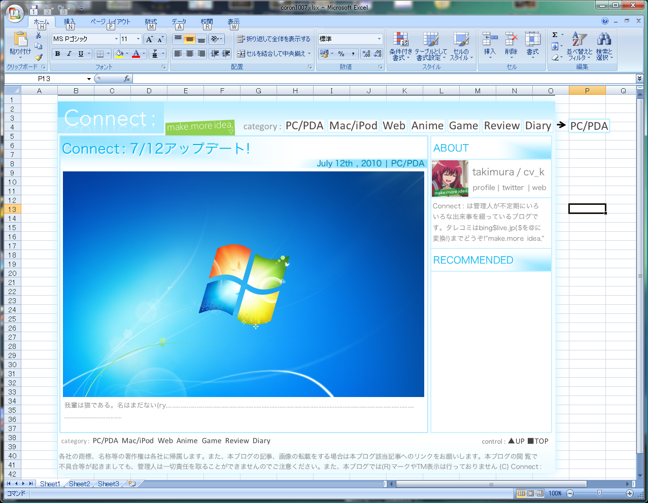
Task: Open Find and Select binoculars (検索と選択)
Action: point(604,46)
